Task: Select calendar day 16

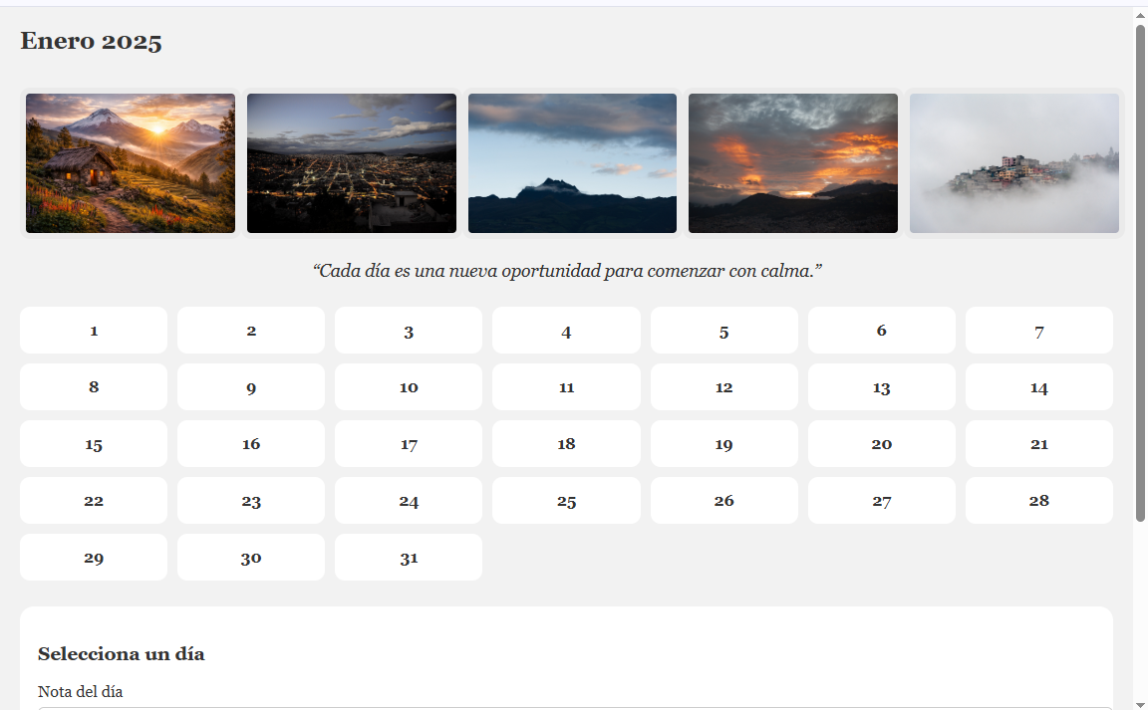Action: [x=251, y=444]
